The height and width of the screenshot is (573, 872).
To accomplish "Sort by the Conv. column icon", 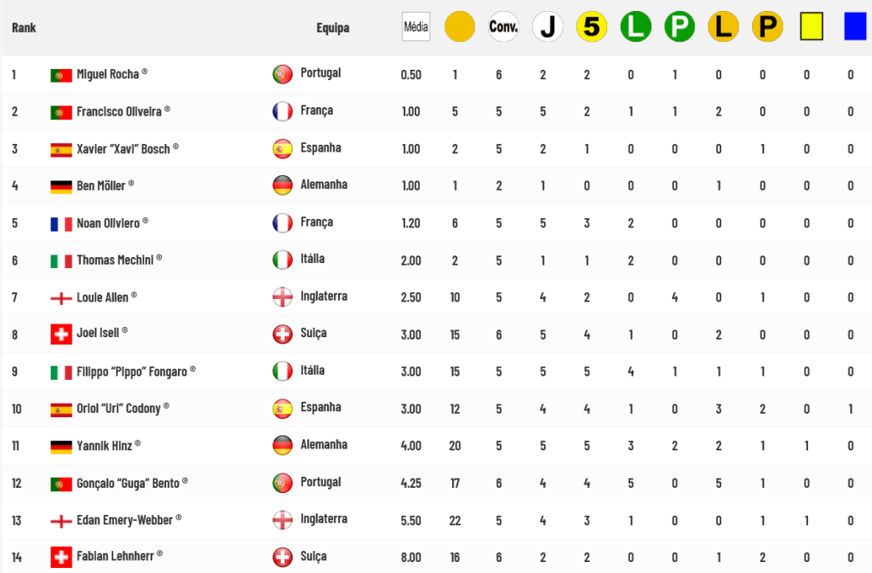I will click(503, 26).
